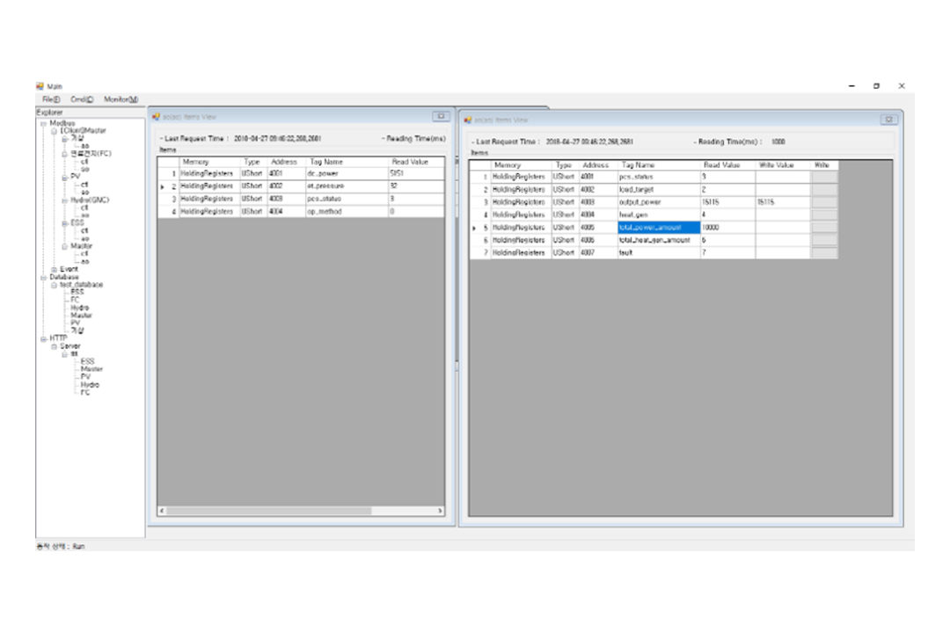Viewport: 950px width, 633px height.
Task: Click Write button for output_power row
Action: point(824,202)
